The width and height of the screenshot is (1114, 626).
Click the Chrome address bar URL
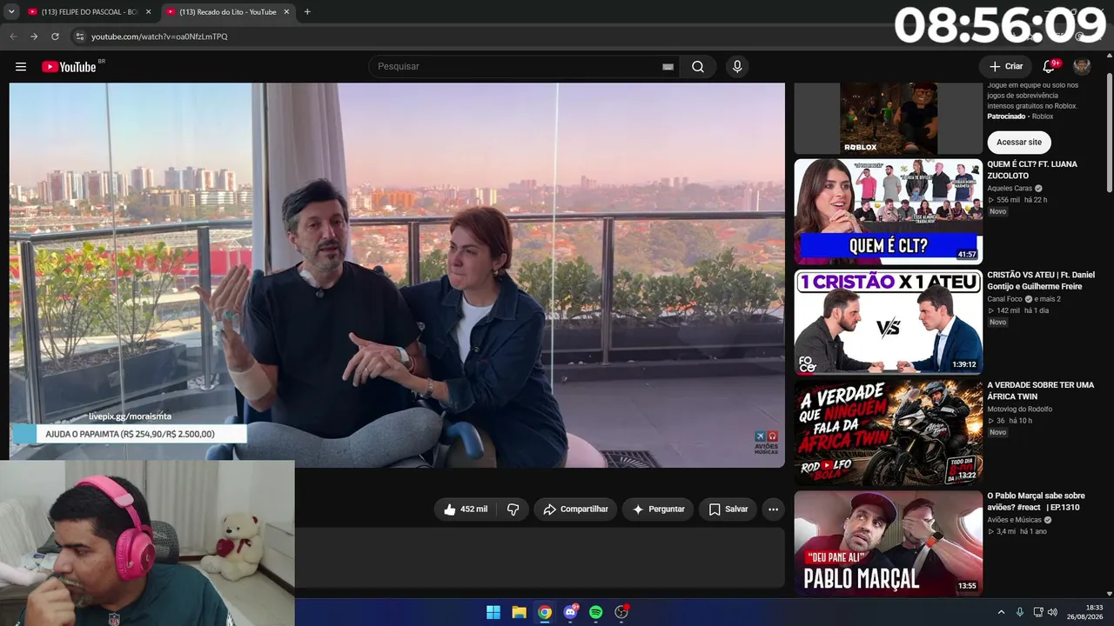(159, 37)
